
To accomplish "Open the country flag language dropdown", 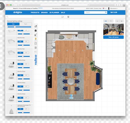I will click(104, 9).
